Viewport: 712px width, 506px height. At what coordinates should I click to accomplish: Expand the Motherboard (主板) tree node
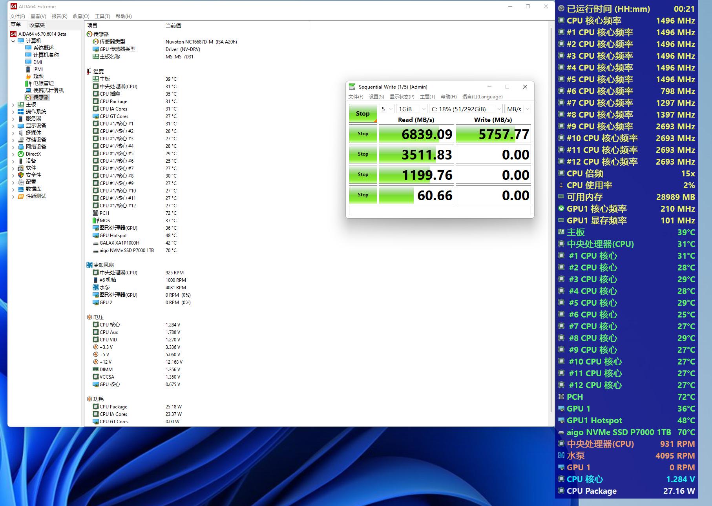13,105
